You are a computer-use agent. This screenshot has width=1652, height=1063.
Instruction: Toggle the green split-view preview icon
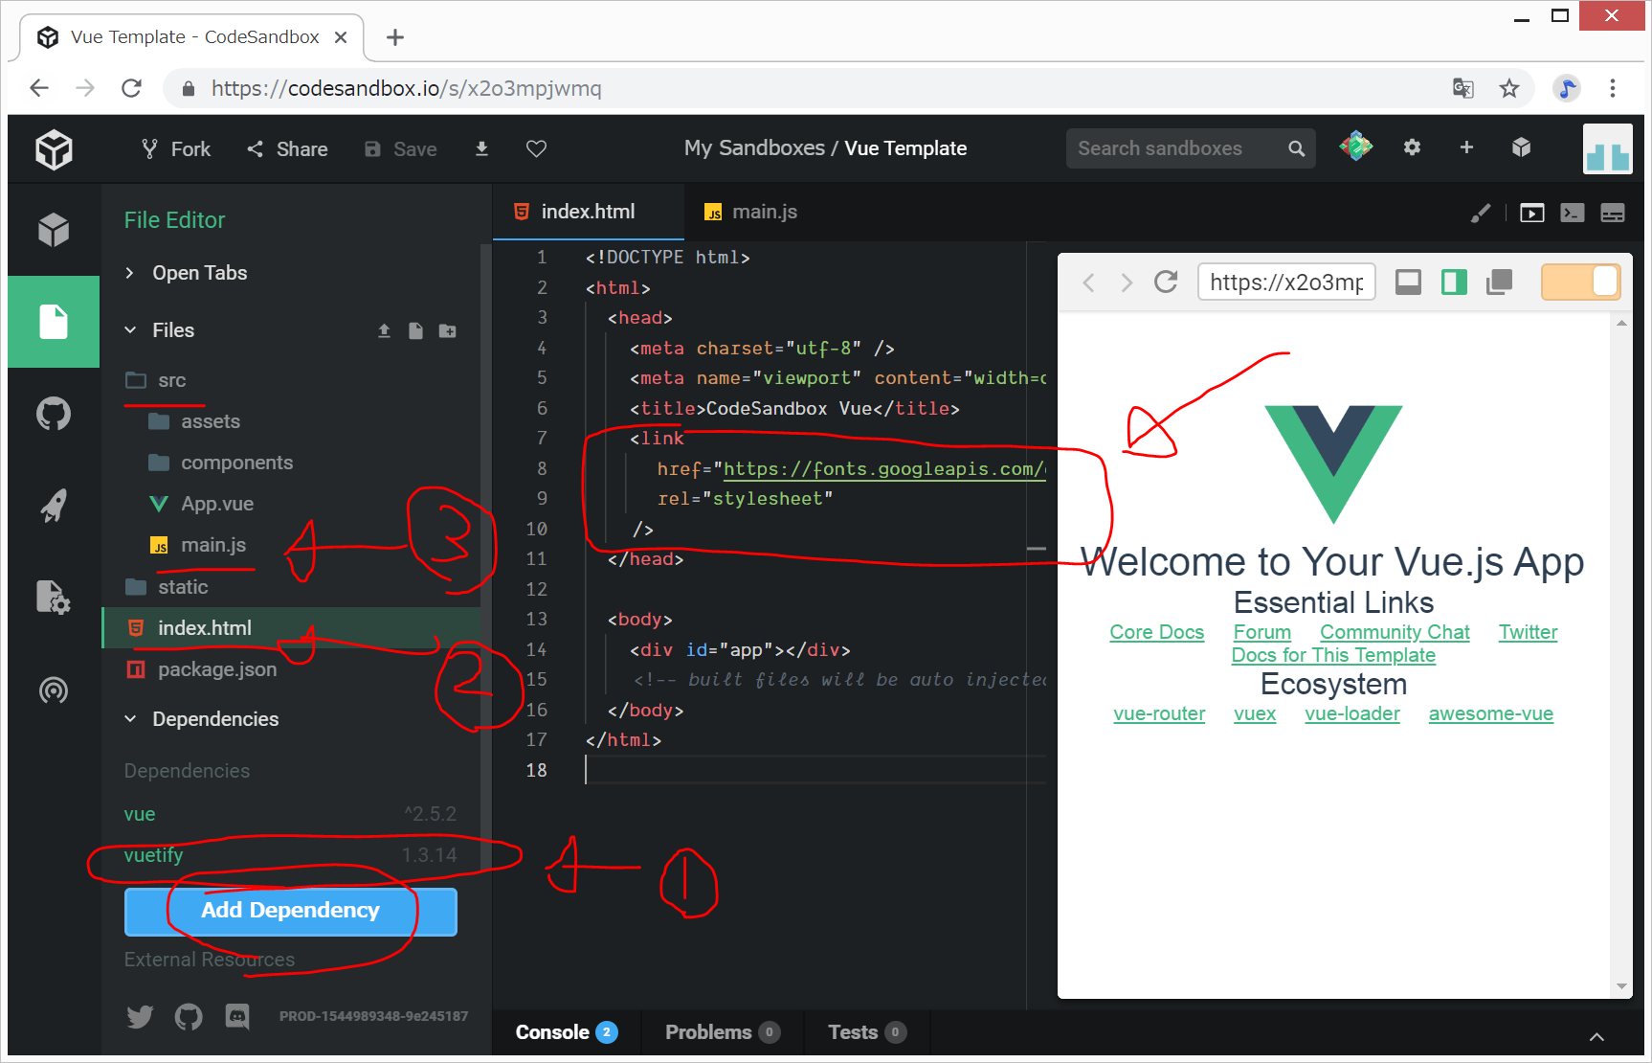[1454, 282]
